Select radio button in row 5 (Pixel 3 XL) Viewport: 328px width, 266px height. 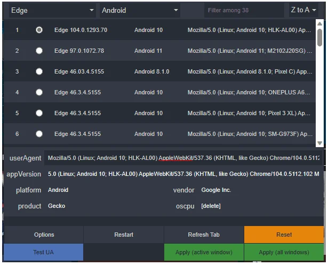point(39,113)
